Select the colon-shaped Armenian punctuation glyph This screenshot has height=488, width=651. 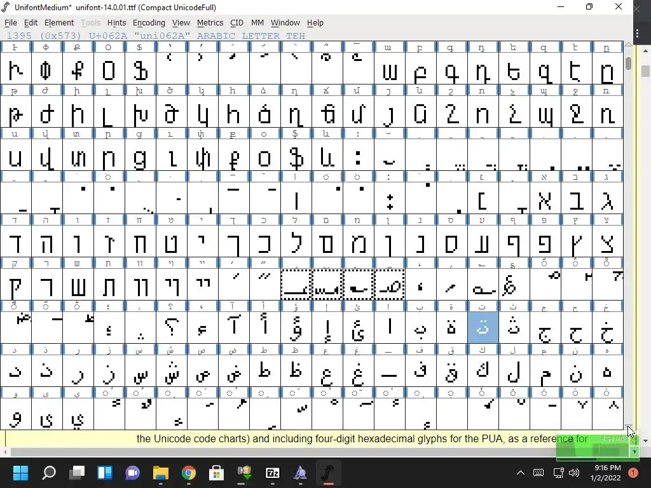359,155
